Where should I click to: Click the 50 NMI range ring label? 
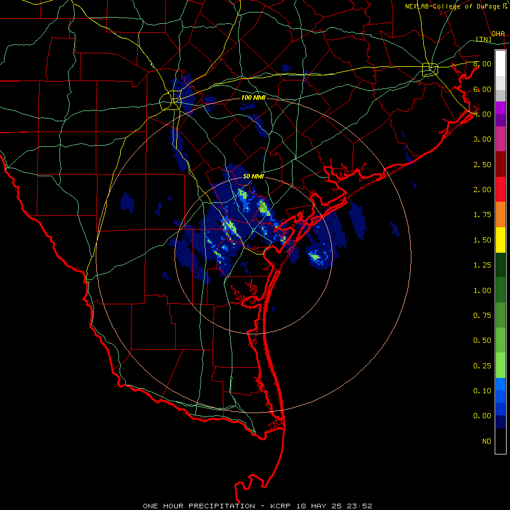point(253,176)
